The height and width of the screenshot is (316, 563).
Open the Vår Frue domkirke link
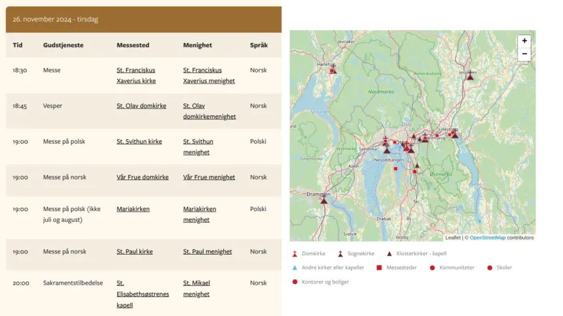[x=143, y=178]
